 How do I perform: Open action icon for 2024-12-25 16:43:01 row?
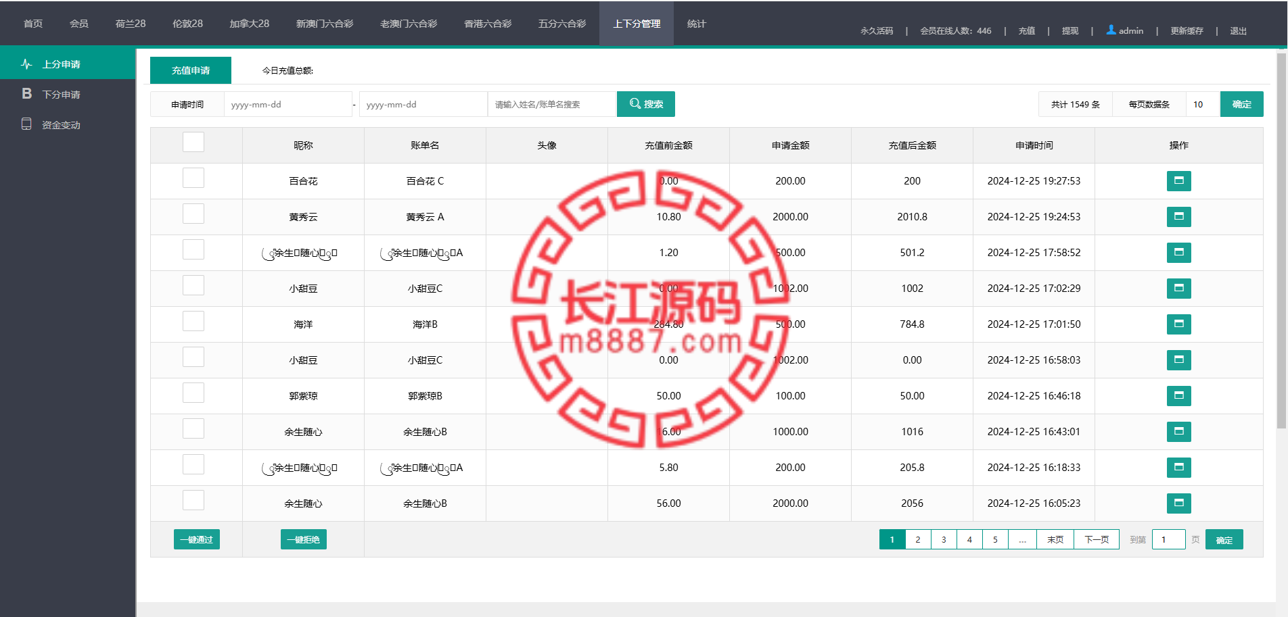pyautogui.click(x=1178, y=432)
